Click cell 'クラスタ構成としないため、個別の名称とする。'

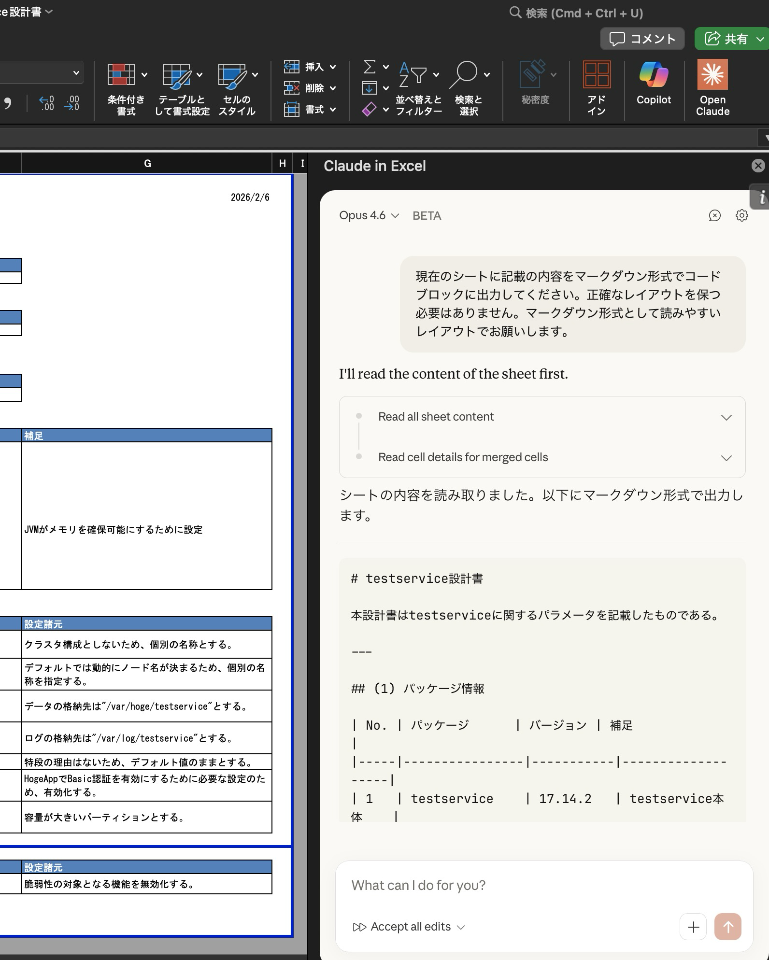(147, 644)
